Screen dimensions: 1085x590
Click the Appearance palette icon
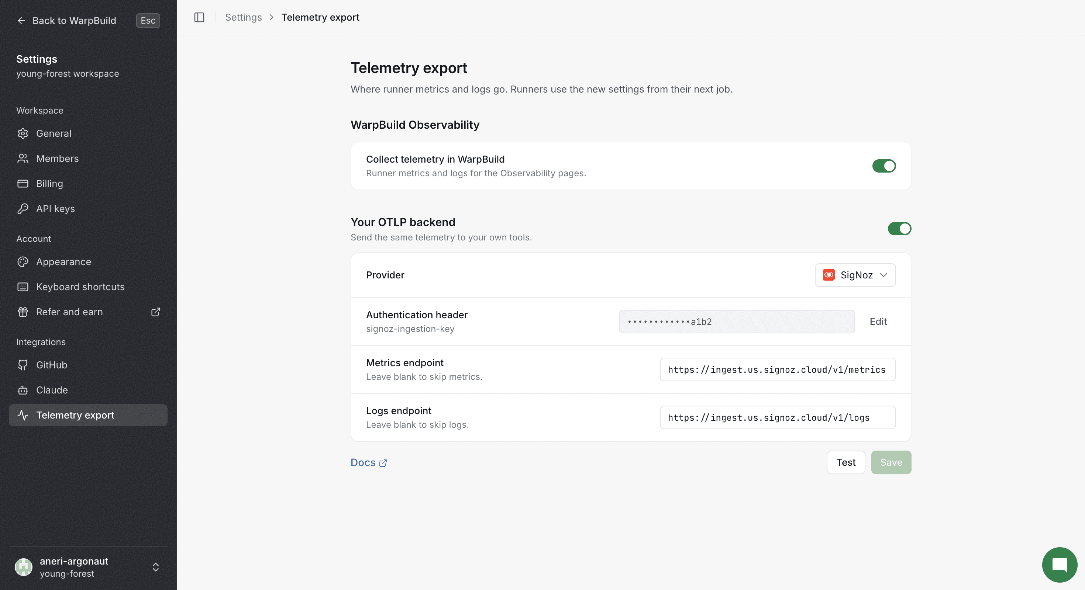point(23,262)
